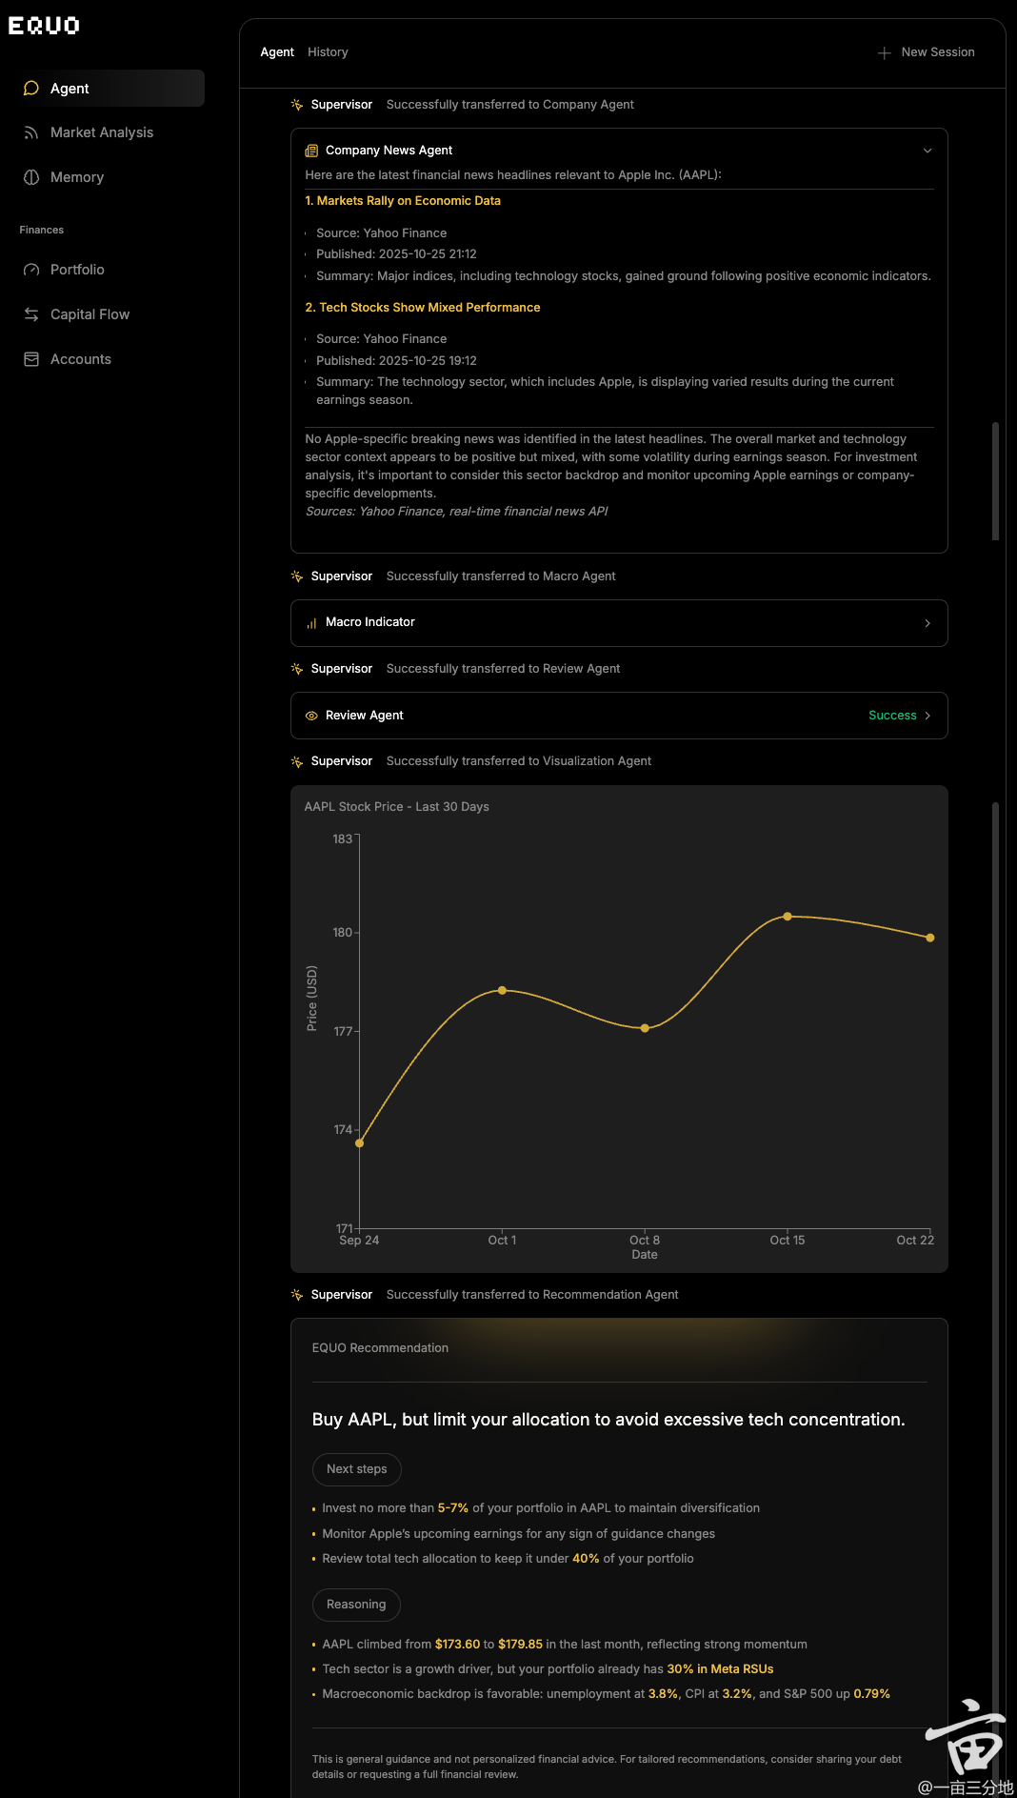This screenshot has width=1017, height=1798.
Task: Click the Reasoning pill button
Action: pos(356,1605)
